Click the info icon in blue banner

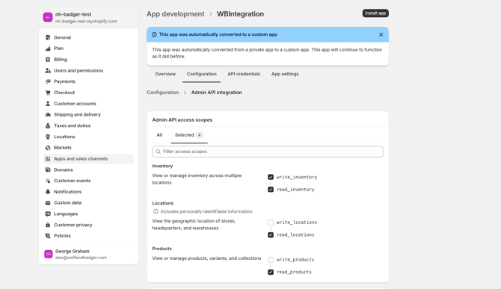pos(154,34)
